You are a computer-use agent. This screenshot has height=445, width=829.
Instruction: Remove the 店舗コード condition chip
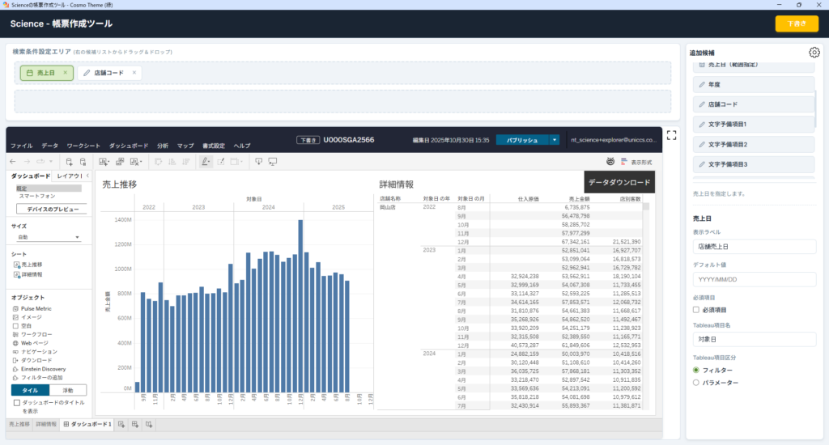134,73
